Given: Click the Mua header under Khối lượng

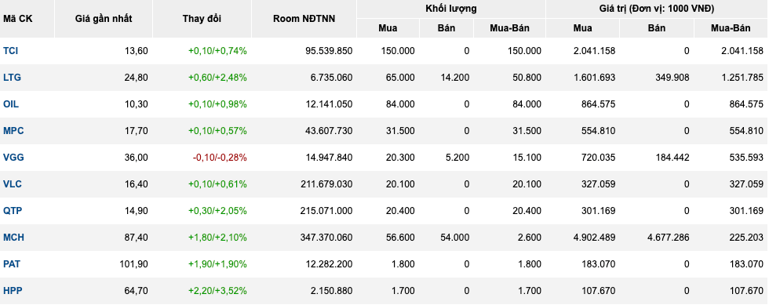Looking at the screenshot, I should 388,28.
